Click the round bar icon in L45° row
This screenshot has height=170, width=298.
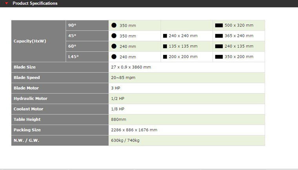click(114, 57)
